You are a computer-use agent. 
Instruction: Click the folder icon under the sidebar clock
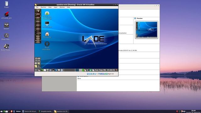39,63
